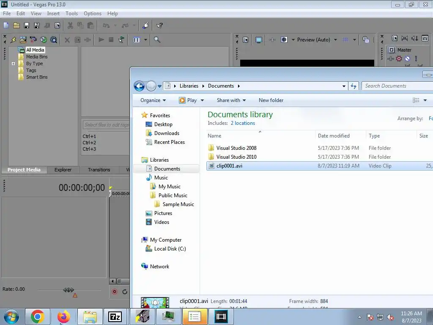
Task: Open the Options menu
Action: (x=93, y=13)
